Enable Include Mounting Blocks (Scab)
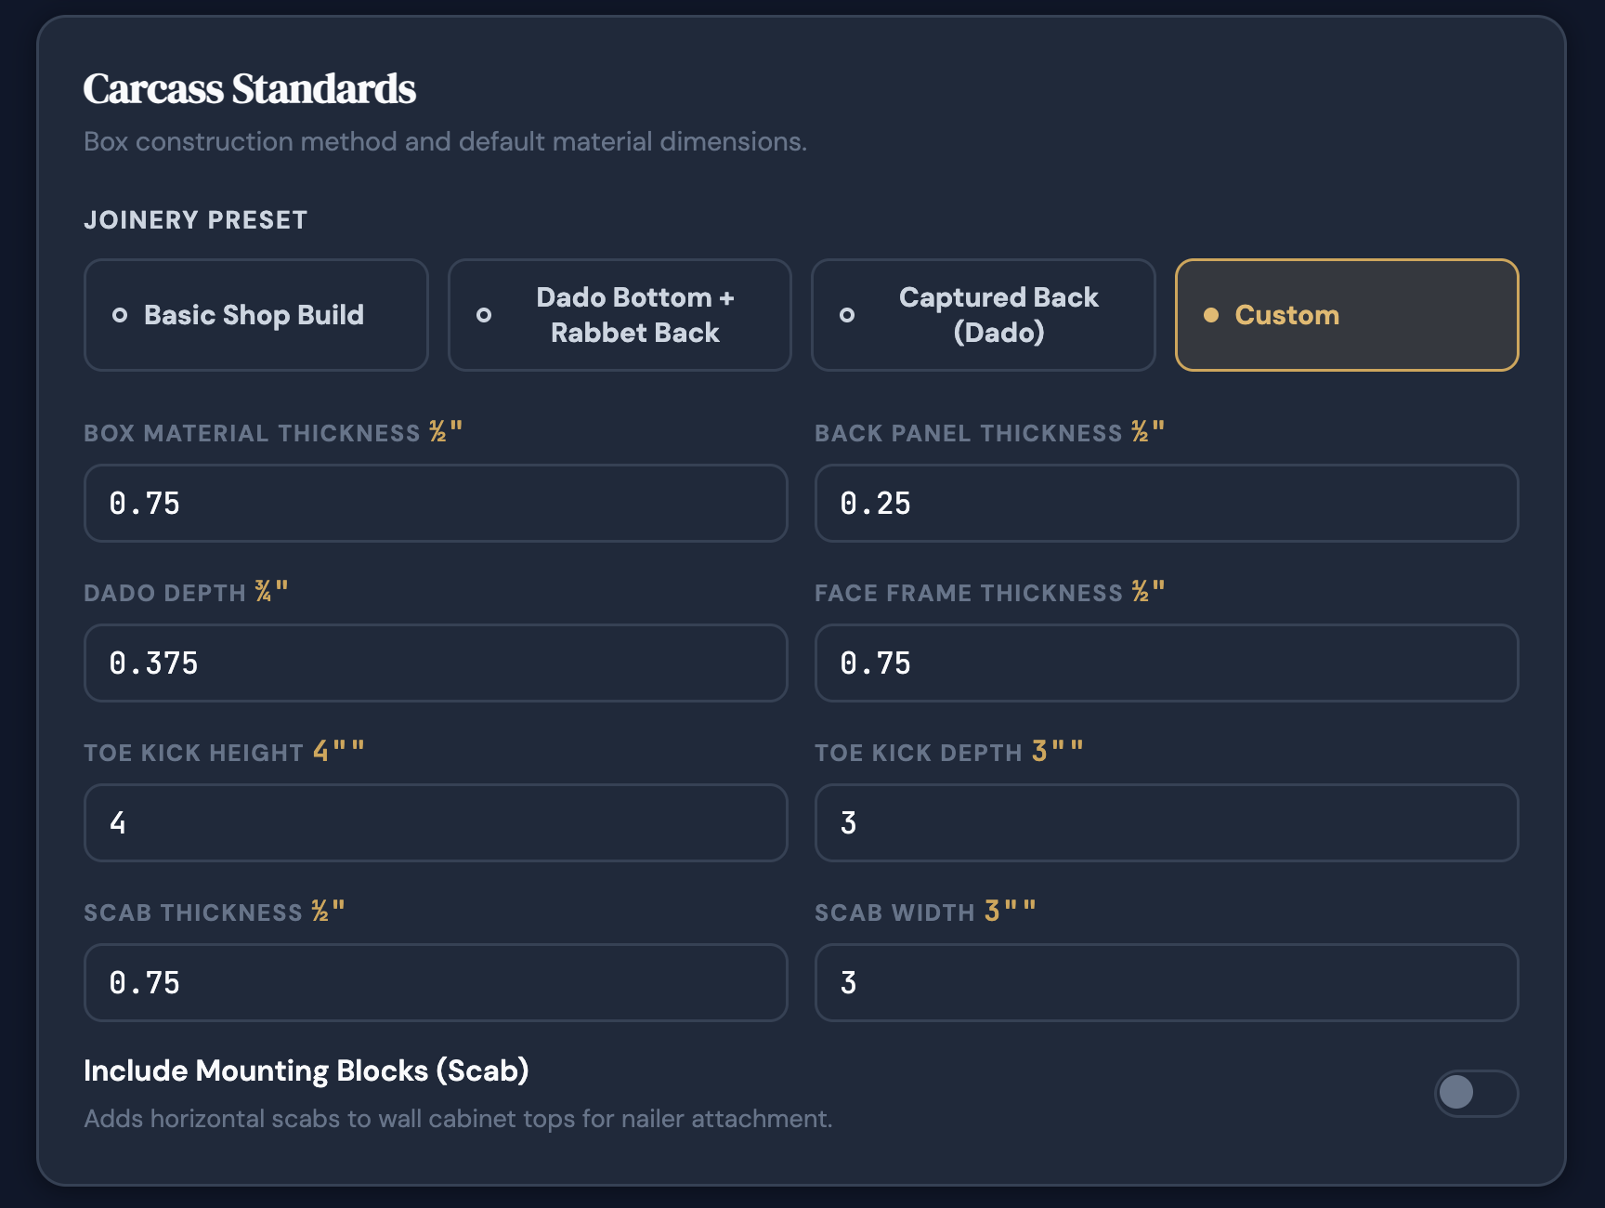The width and height of the screenshot is (1605, 1208). click(1476, 1094)
